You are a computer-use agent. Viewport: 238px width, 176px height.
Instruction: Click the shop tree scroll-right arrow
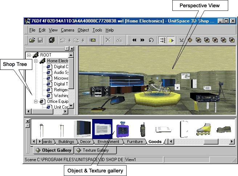[65, 112]
